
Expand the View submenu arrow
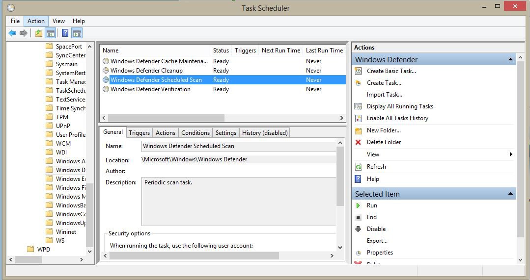[x=511, y=154]
